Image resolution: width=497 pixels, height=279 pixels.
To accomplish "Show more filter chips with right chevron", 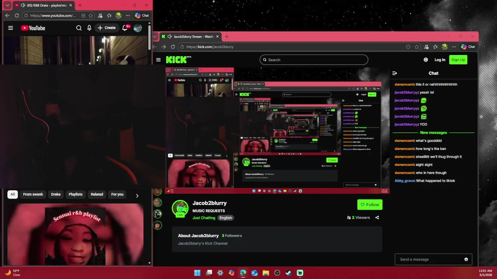I will coord(137,195).
